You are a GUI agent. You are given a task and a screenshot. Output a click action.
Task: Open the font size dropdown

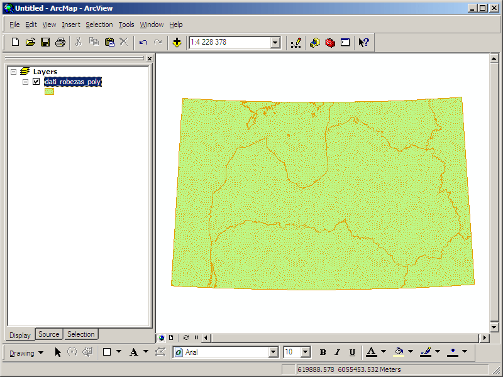(305, 352)
